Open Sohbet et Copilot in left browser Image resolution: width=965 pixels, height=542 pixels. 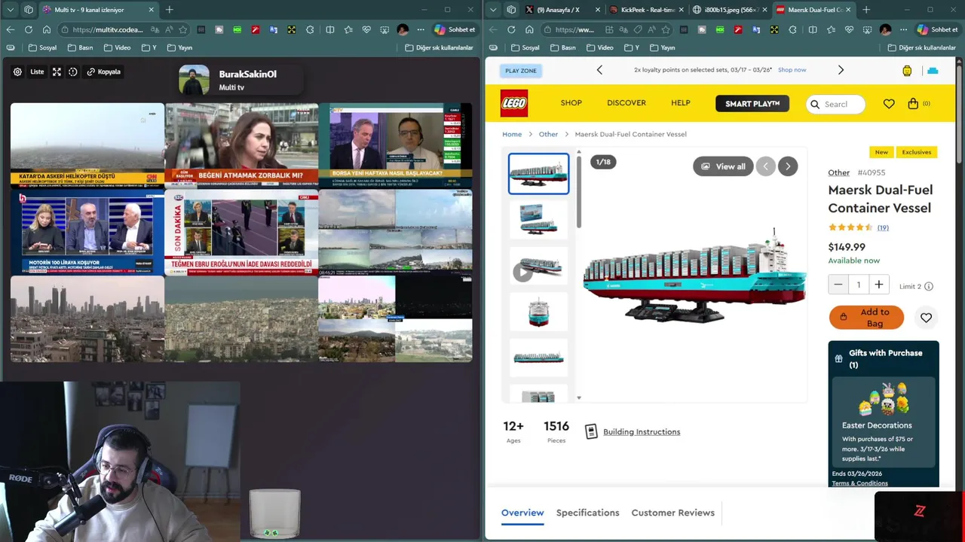pos(455,29)
